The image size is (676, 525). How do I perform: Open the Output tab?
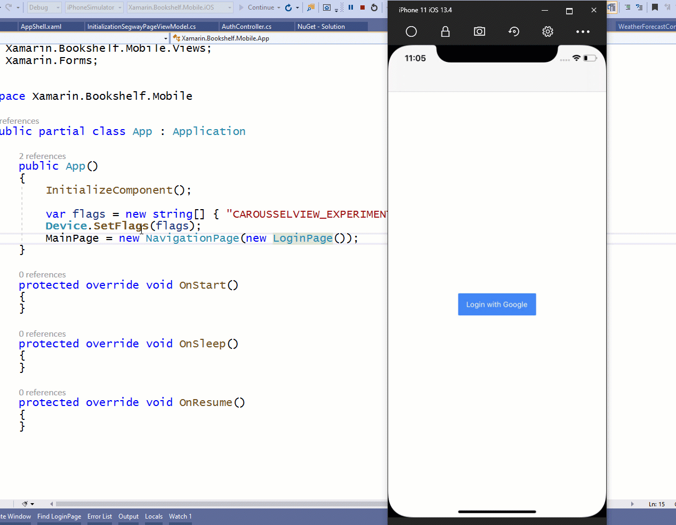(x=128, y=516)
